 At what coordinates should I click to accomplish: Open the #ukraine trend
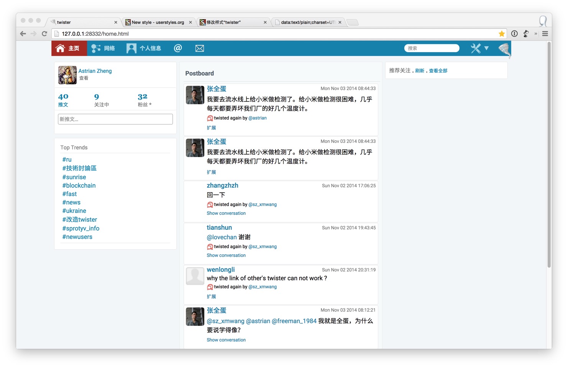(x=74, y=211)
